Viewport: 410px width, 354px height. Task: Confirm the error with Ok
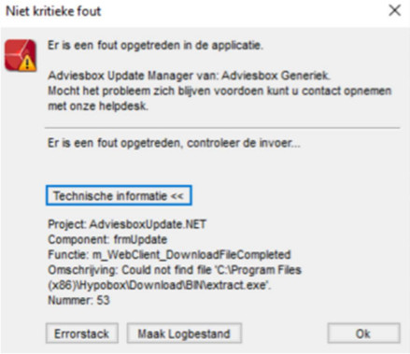point(363,333)
